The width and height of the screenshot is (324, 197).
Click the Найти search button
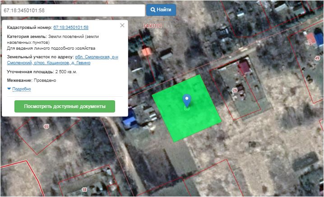pos(161,10)
